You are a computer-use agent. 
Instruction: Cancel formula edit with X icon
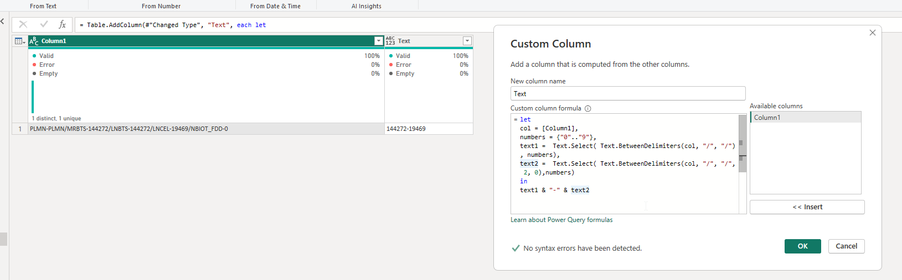click(23, 24)
